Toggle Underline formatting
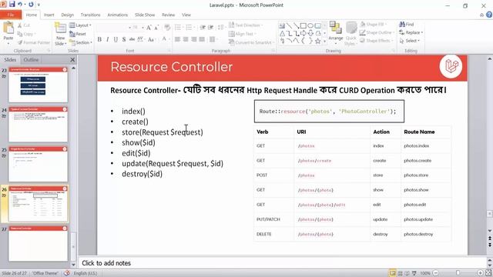 (116, 39)
